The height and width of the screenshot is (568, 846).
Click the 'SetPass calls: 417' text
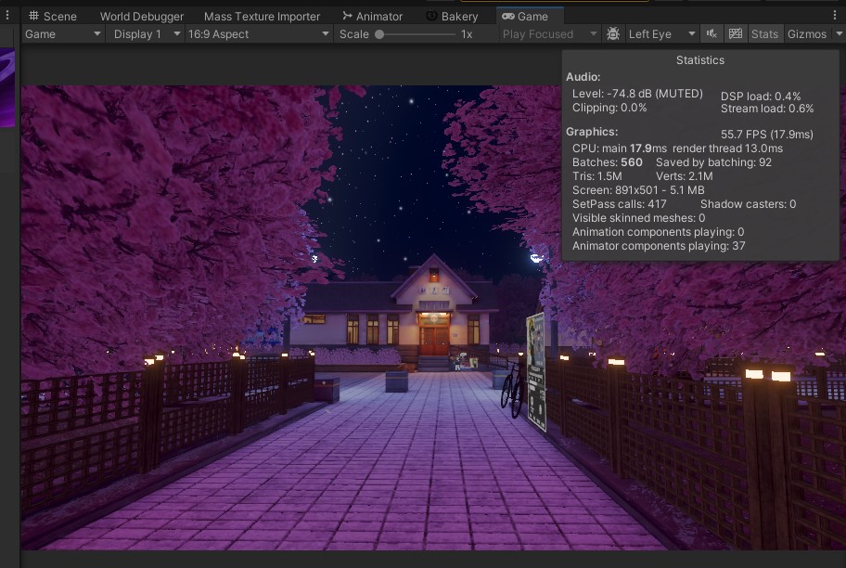[x=619, y=204]
